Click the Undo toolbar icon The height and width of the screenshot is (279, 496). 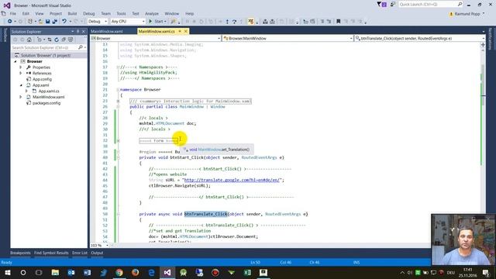click(x=64, y=21)
